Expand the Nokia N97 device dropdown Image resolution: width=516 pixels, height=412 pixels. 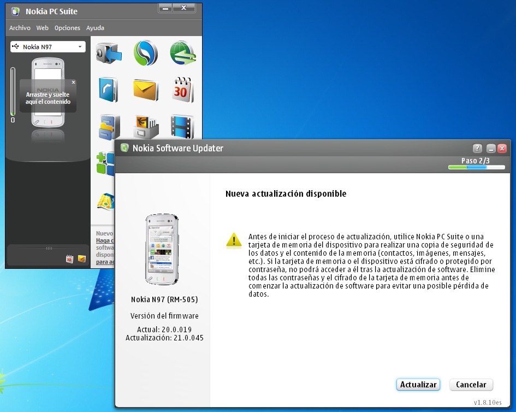(48, 47)
